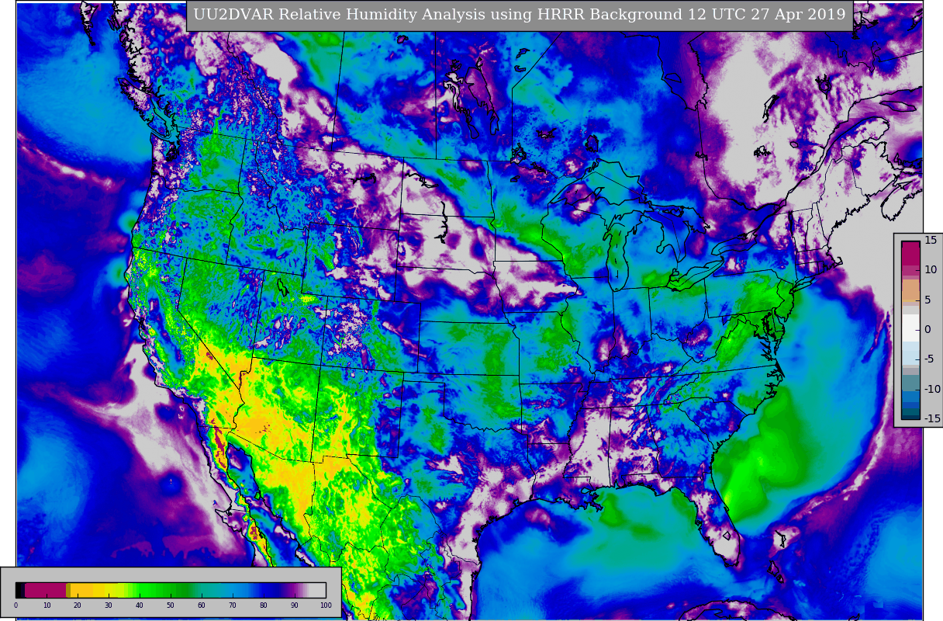Select the purple segment of bottom humidity scale
The width and height of the screenshot is (943, 621).
pyautogui.click(x=292, y=590)
